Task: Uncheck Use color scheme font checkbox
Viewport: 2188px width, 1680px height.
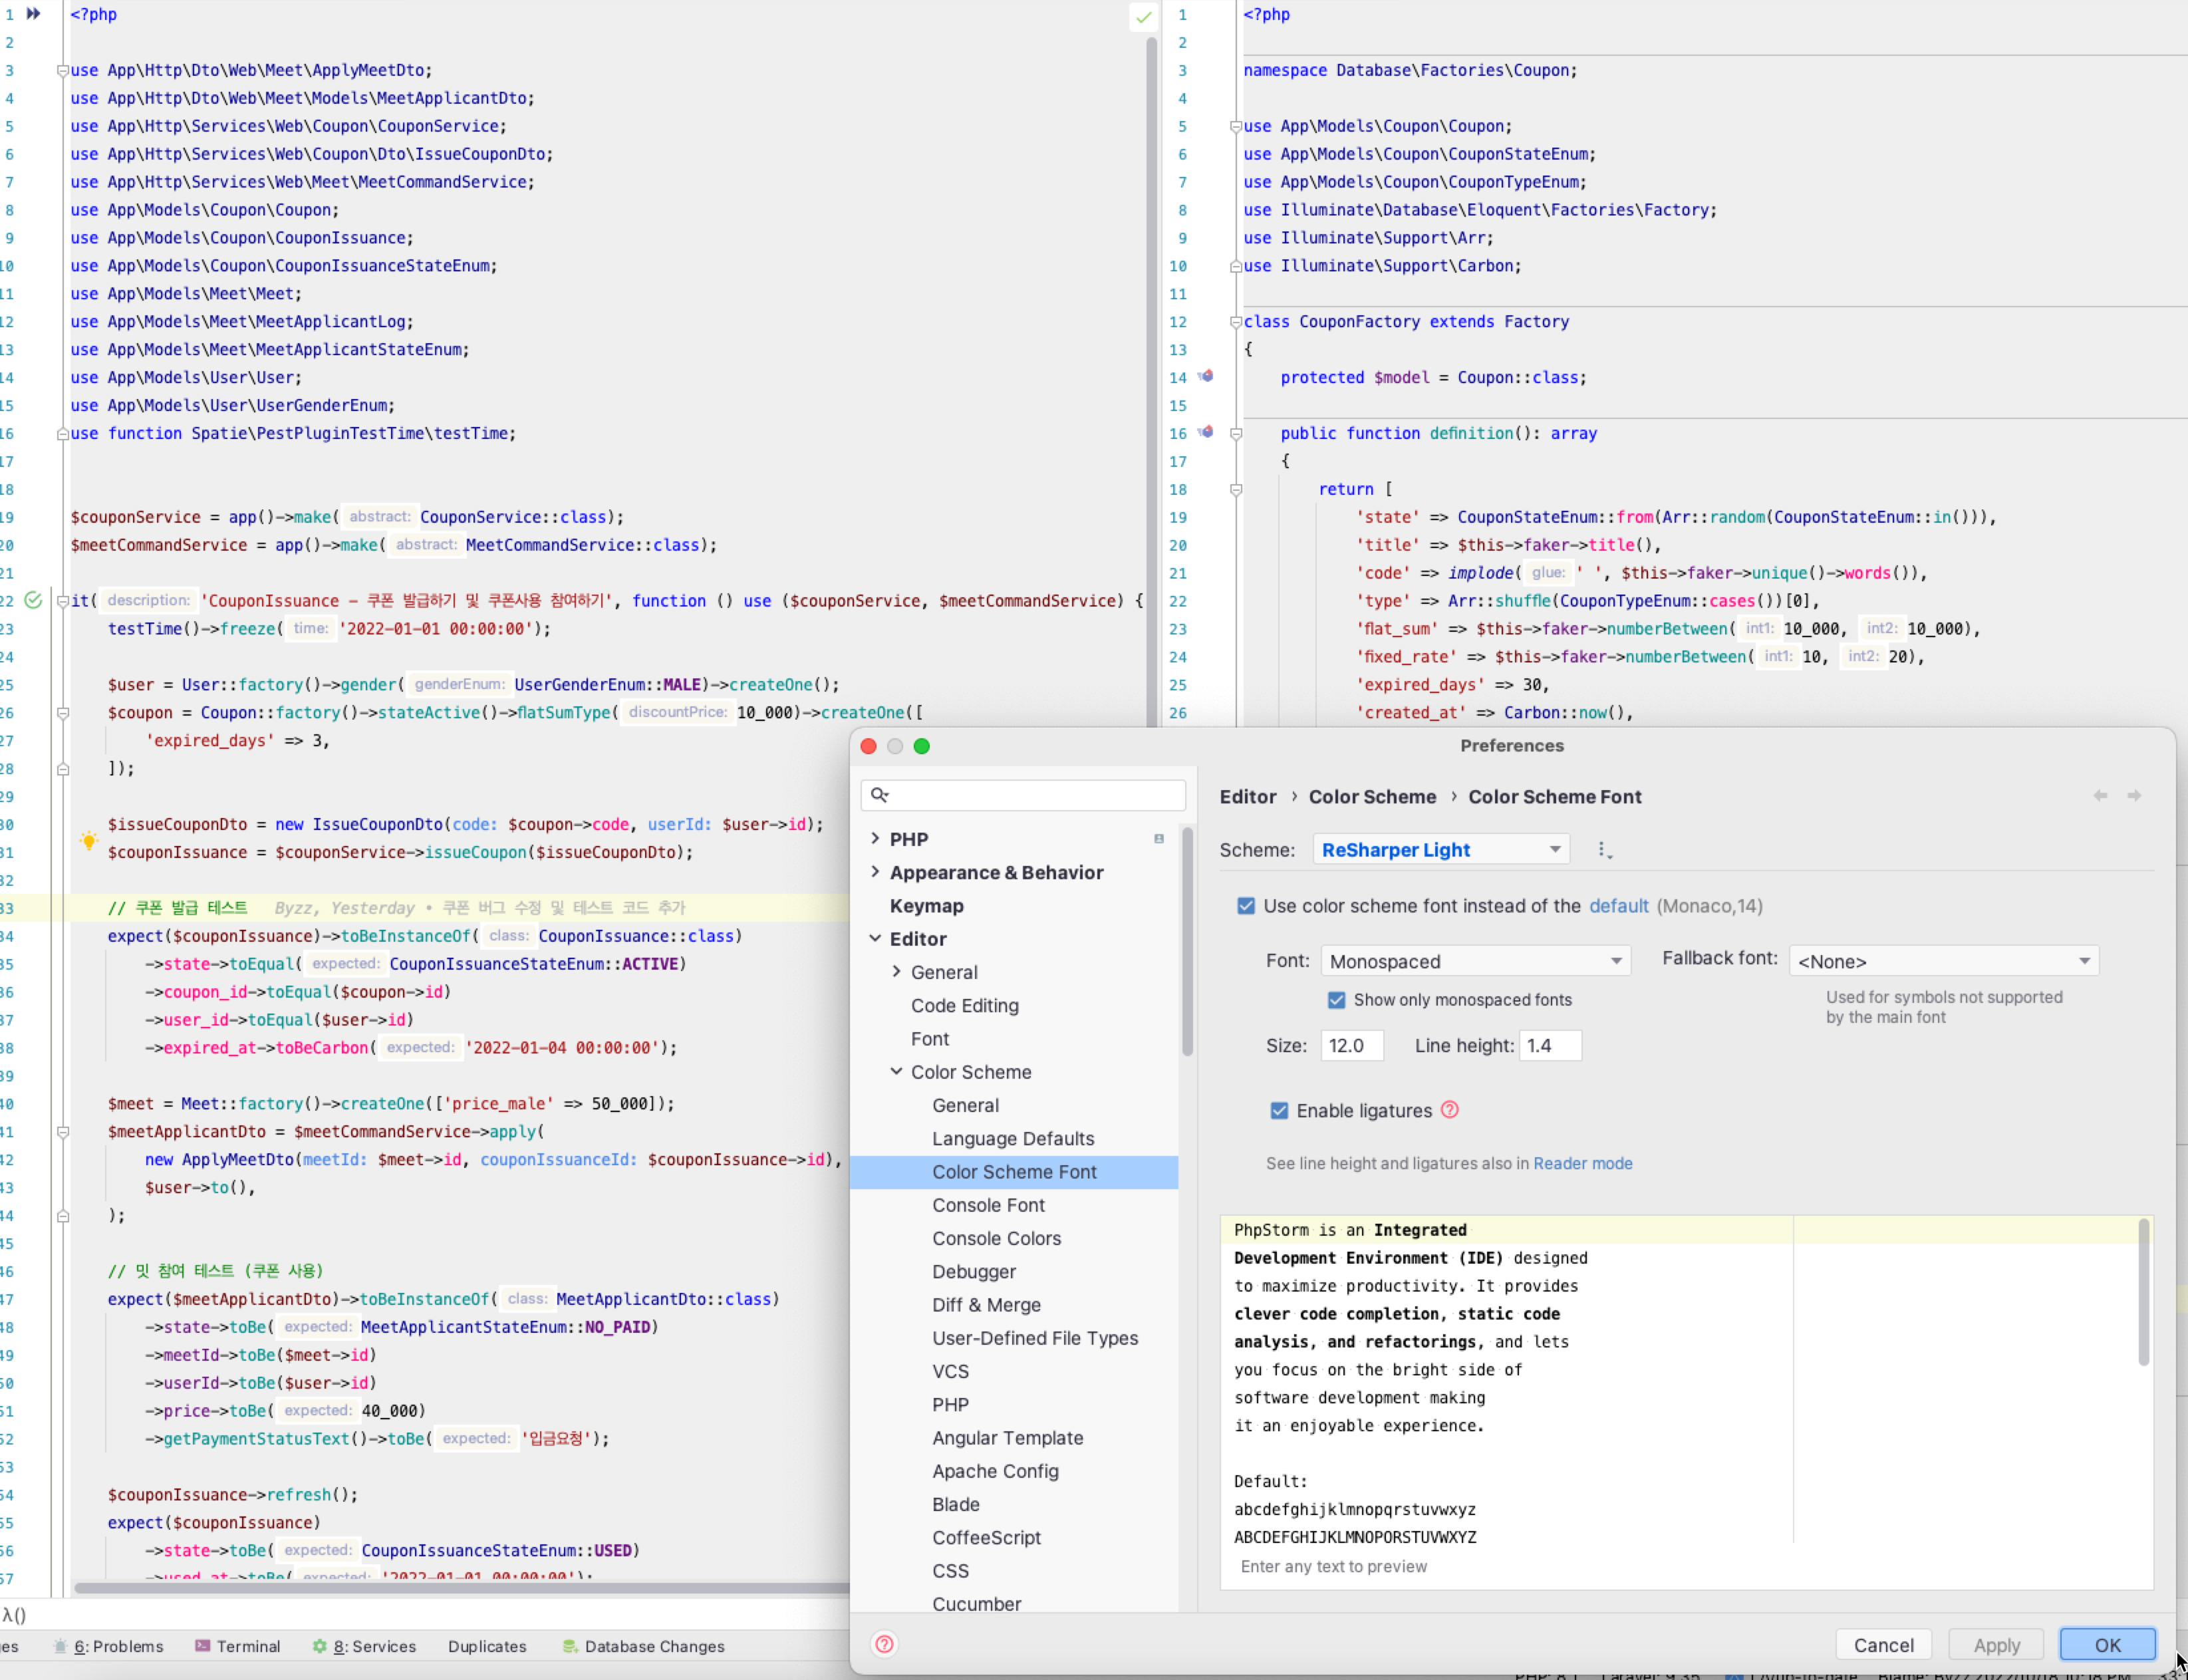Action: pyautogui.click(x=1246, y=906)
